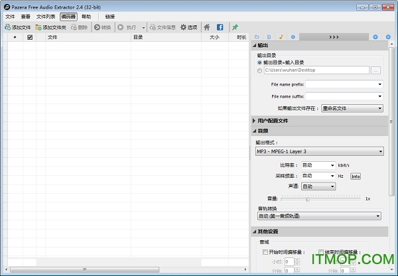This screenshot has width=398, height=276.
Task: Click the volume slider handle
Action: (308, 199)
